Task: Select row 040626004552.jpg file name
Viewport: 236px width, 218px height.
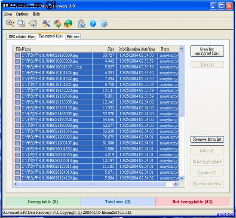Action: point(50,149)
